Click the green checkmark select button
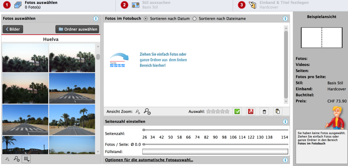Screen dimensions: 348x166 pos(237,111)
